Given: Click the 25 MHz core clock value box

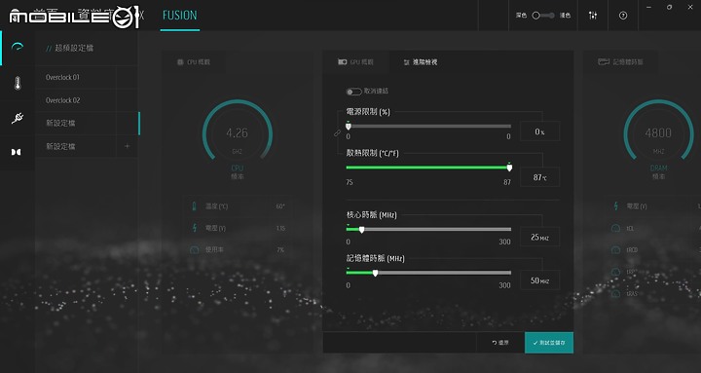Looking at the screenshot, I should [x=539, y=237].
